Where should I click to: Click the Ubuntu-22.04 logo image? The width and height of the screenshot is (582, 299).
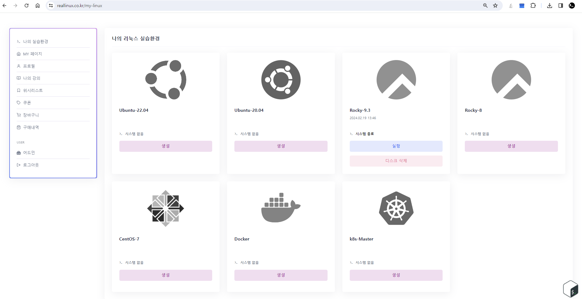coord(166,80)
